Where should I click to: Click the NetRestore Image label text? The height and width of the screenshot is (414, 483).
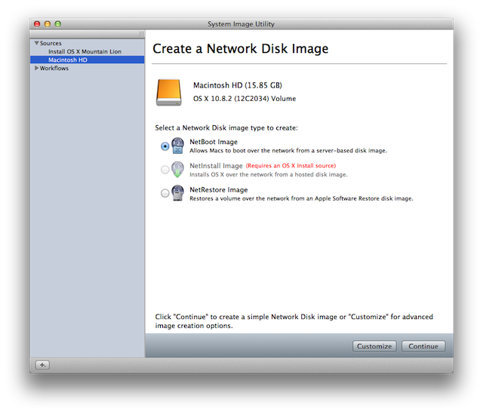[x=219, y=190]
